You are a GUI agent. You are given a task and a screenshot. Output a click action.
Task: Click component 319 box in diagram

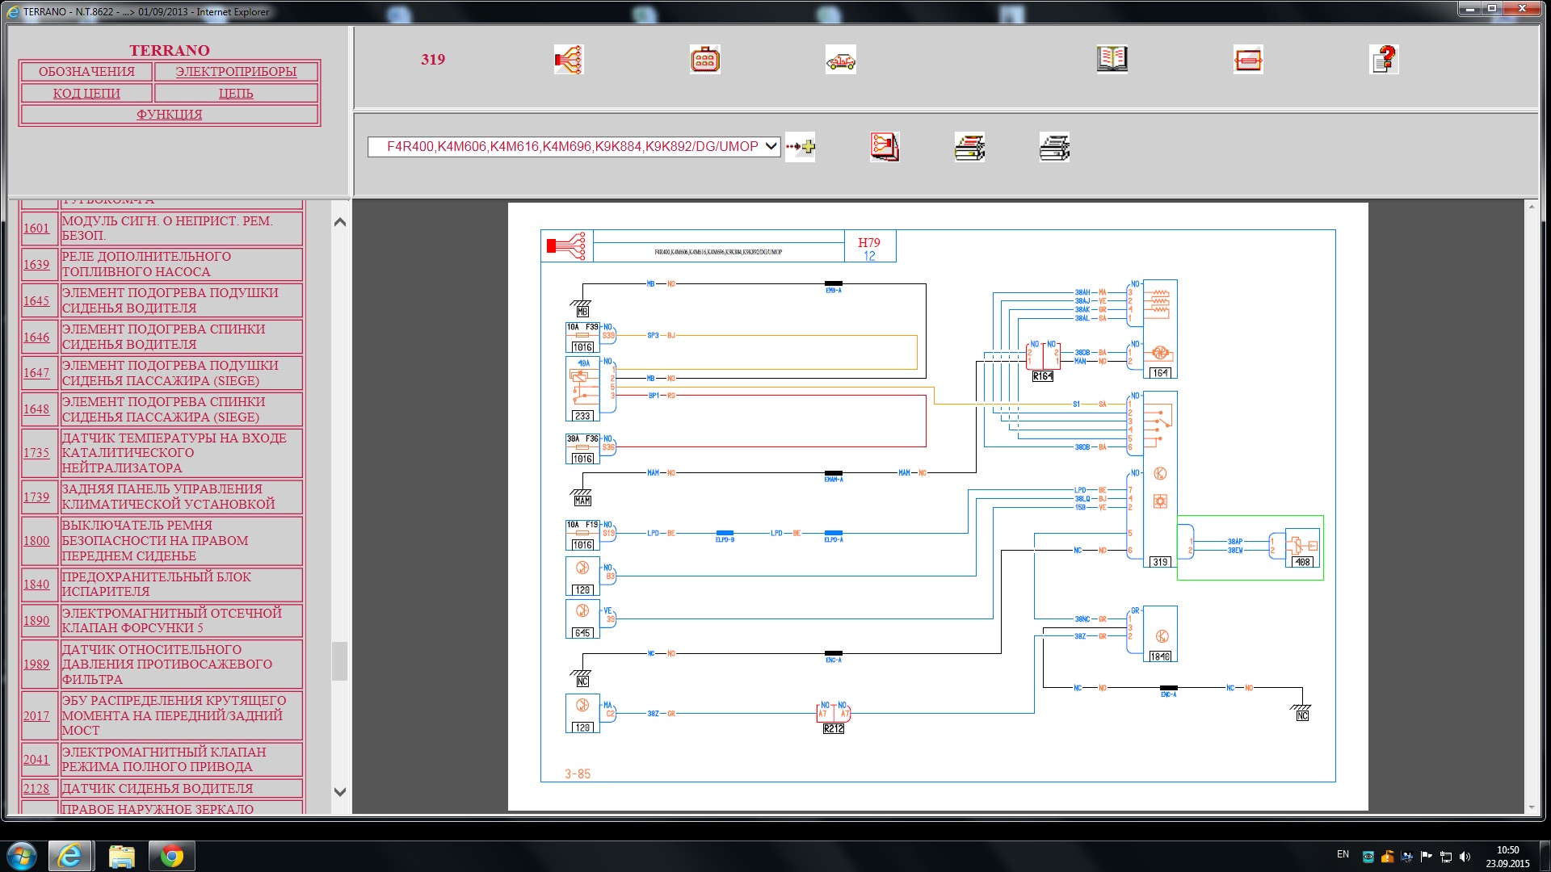1160,480
